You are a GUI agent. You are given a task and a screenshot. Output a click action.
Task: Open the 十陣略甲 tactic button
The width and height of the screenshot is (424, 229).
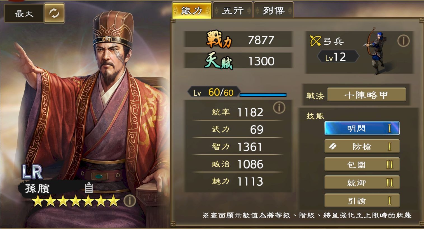(x=366, y=95)
